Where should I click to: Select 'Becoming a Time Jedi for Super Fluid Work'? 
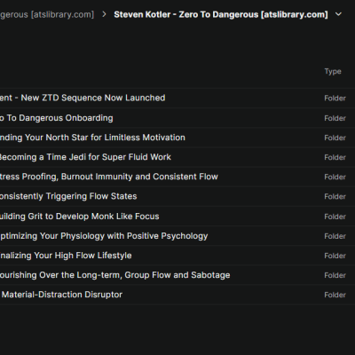click(85, 157)
